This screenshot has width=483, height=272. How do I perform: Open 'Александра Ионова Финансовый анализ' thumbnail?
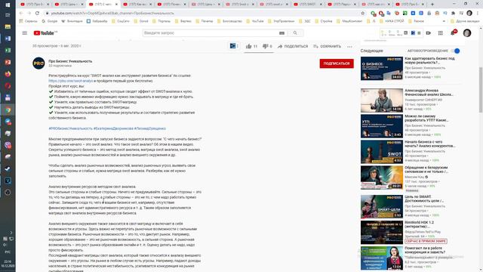382,100
